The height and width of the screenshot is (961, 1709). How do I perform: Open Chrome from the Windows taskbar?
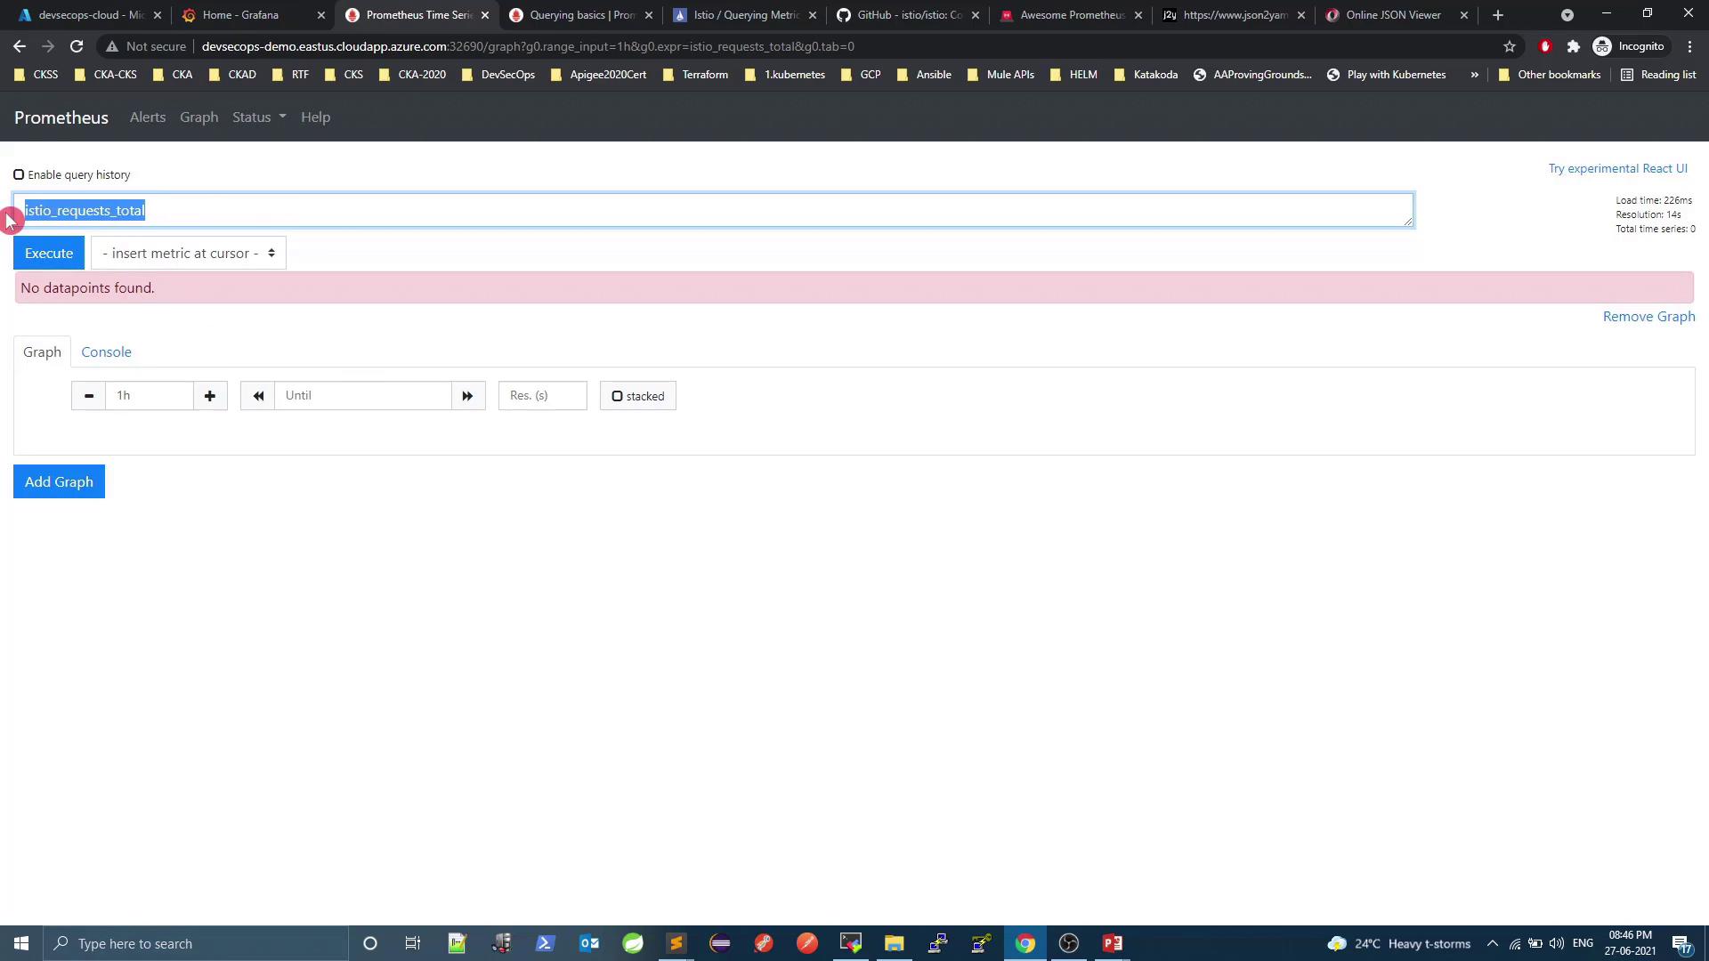1025,943
